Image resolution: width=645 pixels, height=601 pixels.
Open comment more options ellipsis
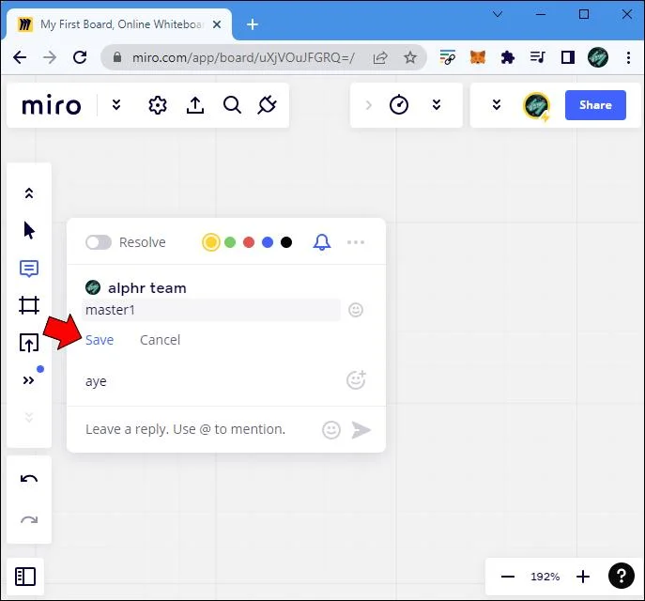tap(356, 242)
